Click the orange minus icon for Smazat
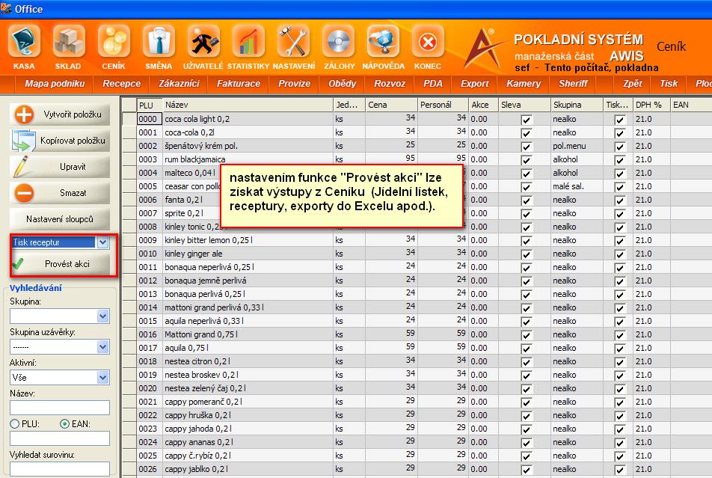Viewport: 712px width, 478px height. (x=24, y=193)
